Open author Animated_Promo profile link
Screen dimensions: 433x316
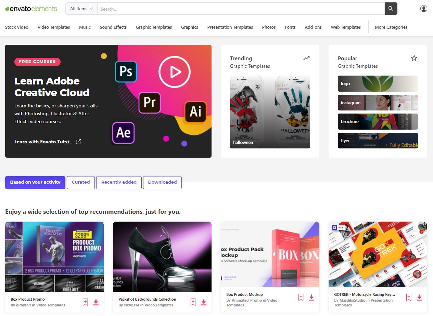[x=246, y=300]
